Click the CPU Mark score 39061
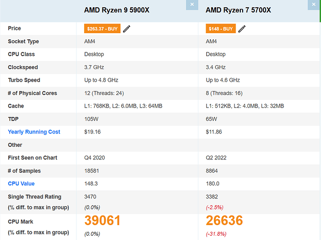 (102, 220)
